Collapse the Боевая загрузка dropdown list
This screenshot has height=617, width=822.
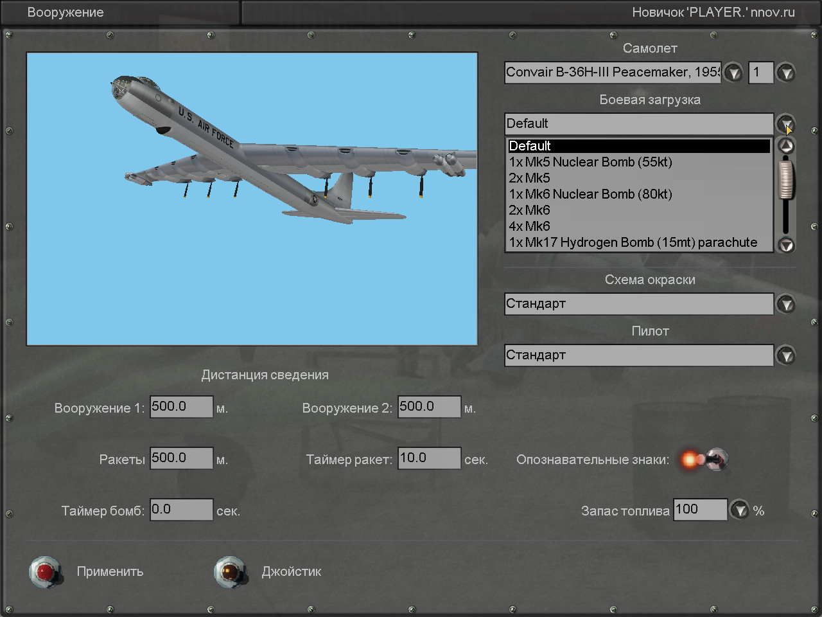pyautogui.click(x=785, y=123)
